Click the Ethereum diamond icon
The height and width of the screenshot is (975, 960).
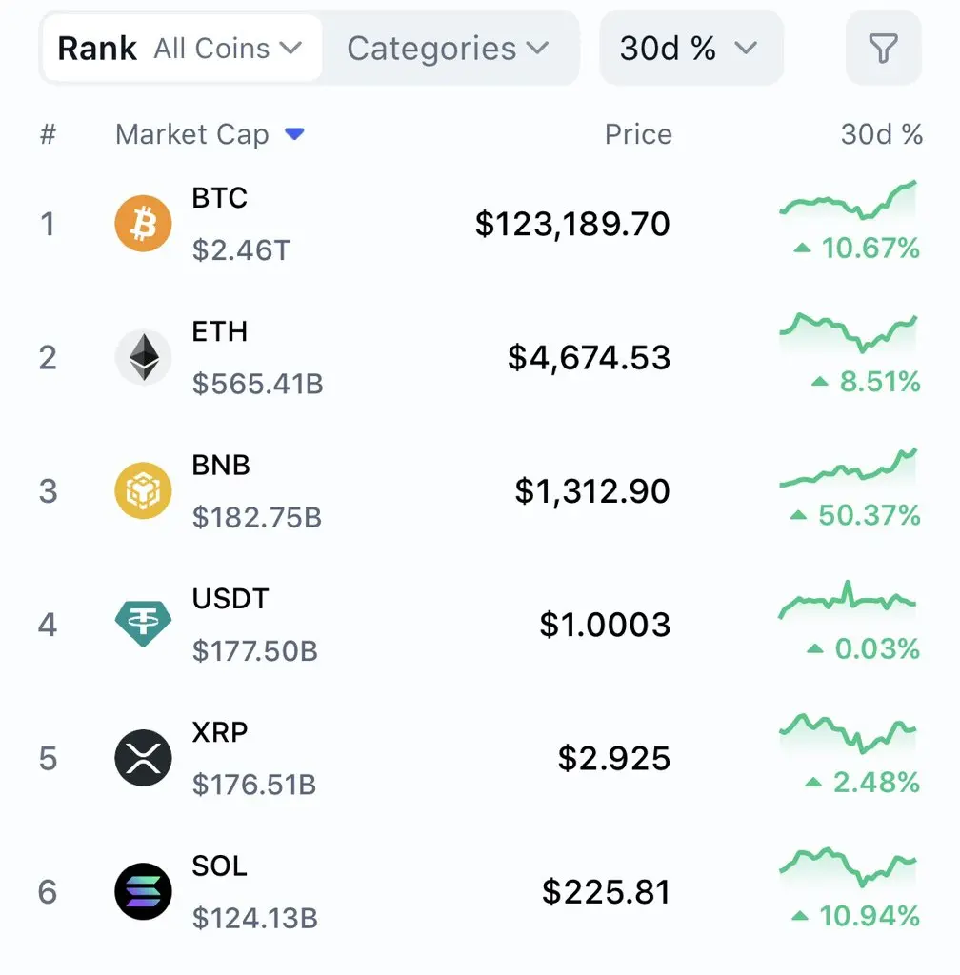click(143, 358)
